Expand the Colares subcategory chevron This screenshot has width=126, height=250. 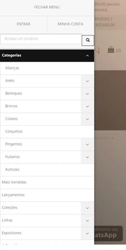[x=88, y=119]
